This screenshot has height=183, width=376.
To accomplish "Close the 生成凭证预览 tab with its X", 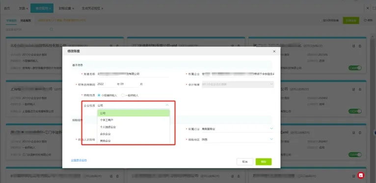I will click(102, 8).
